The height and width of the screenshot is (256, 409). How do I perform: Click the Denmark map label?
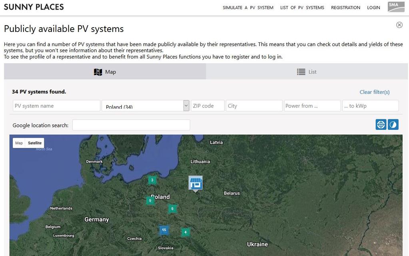point(94,162)
